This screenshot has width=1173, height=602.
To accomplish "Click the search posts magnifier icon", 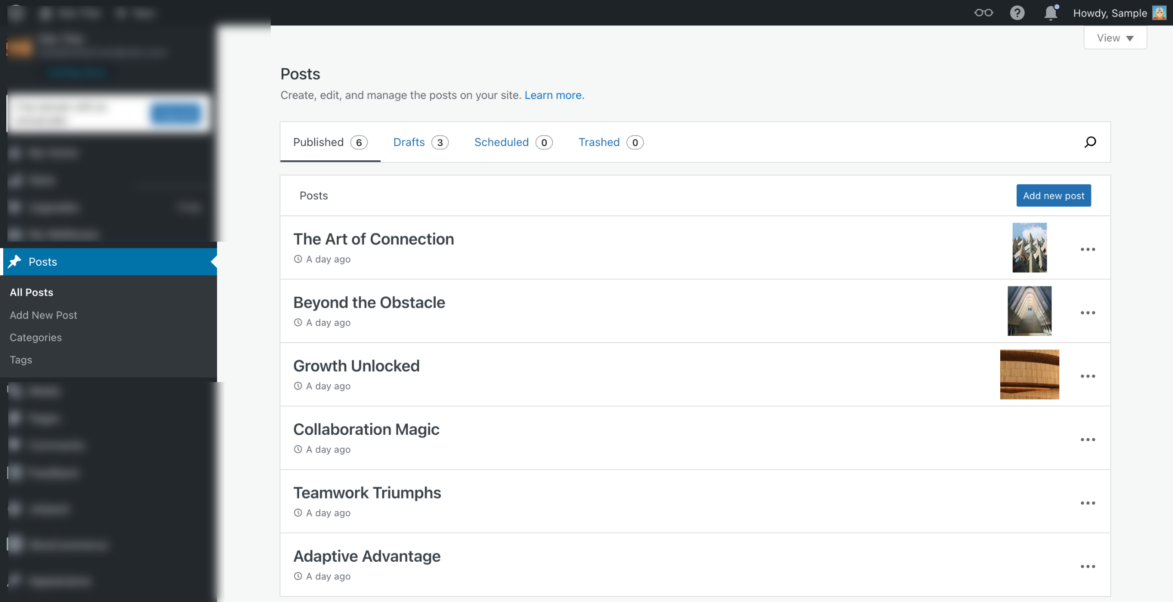I will point(1090,142).
